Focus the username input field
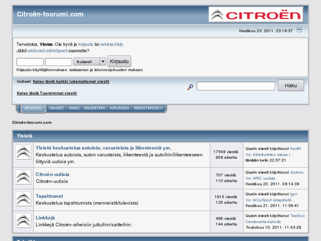 click(30, 62)
